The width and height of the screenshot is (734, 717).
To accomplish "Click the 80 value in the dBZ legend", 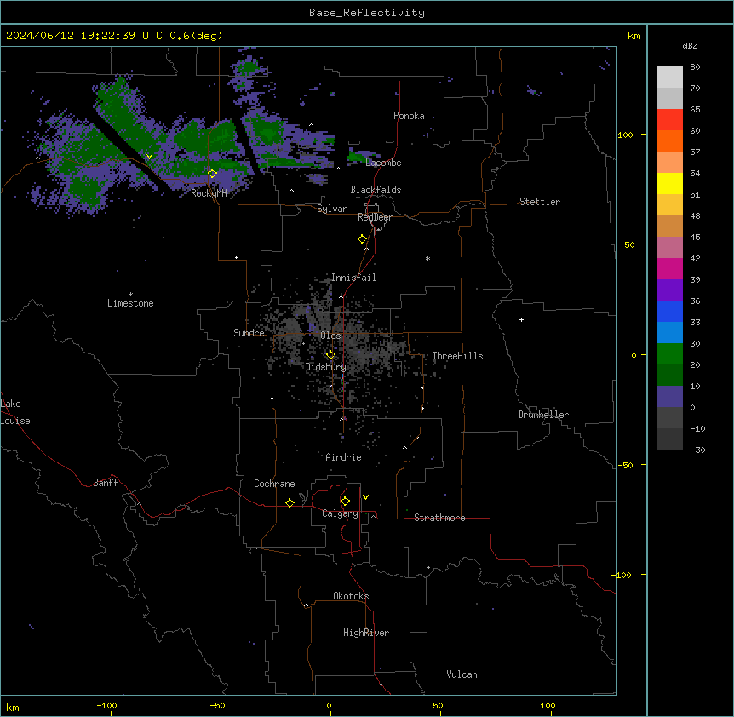I will [x=695, y=67].
